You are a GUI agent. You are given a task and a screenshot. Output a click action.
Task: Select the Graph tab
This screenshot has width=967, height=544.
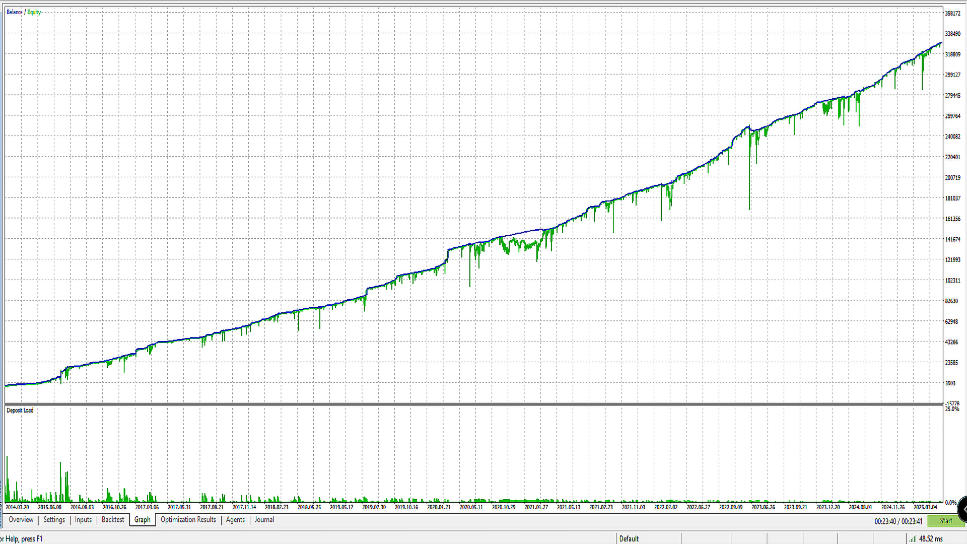click(143, 520)
